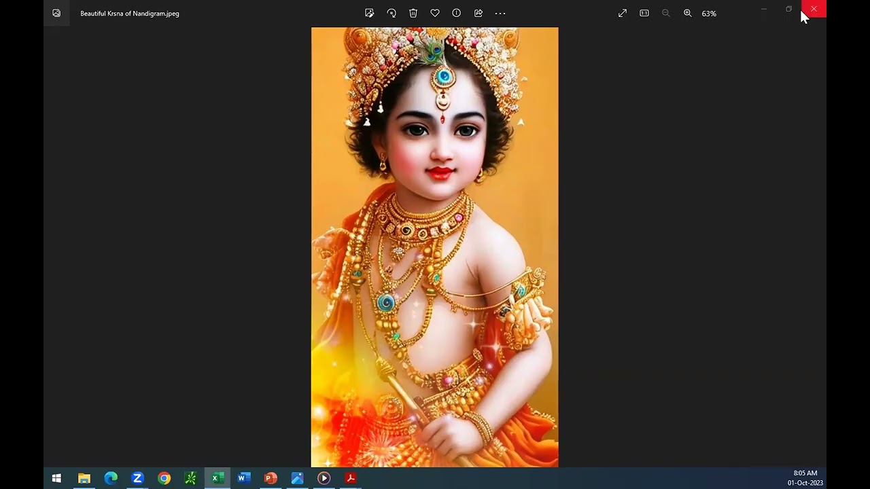The image size is (870, 489).
Task: Minimize the Photos window
Action: point(764,9)
